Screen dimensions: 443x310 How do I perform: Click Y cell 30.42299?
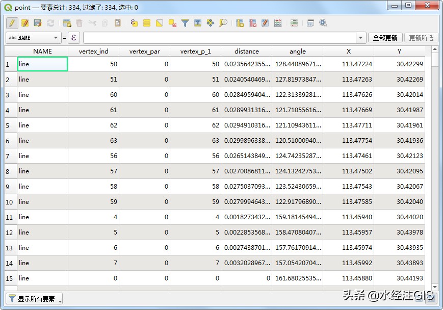(x=399, y=64)
